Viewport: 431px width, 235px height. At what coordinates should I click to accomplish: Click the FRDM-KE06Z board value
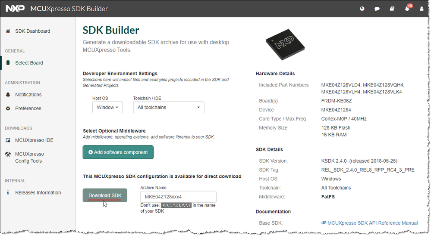337,101
